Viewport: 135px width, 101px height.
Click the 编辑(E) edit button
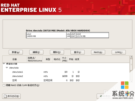pos(36,52)
